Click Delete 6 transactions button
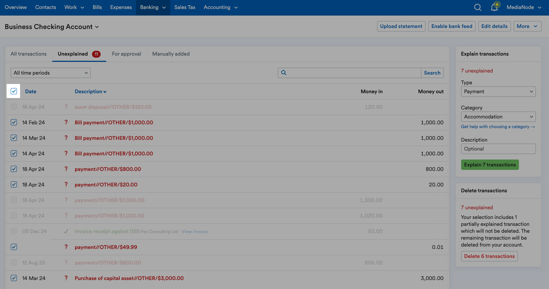This screenshot has width=549, height=289. click(489, 256)
